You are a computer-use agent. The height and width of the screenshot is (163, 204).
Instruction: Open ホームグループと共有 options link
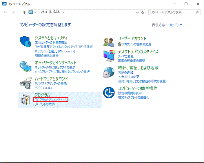(62, 72)
